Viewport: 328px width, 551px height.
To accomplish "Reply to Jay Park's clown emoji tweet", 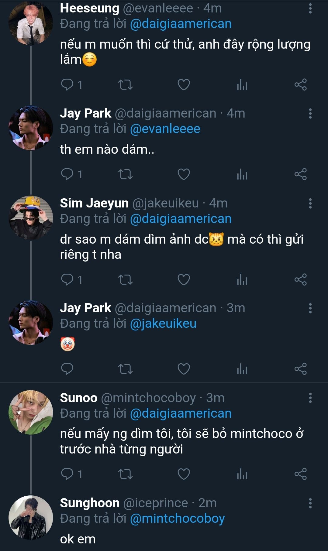I will (x=67, y=369).
